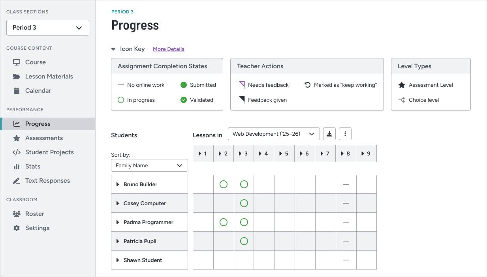The height and width of the screenshot is (277, 487).
Task: Click the Settings gear icon in the sidebar
Action: 17,228
